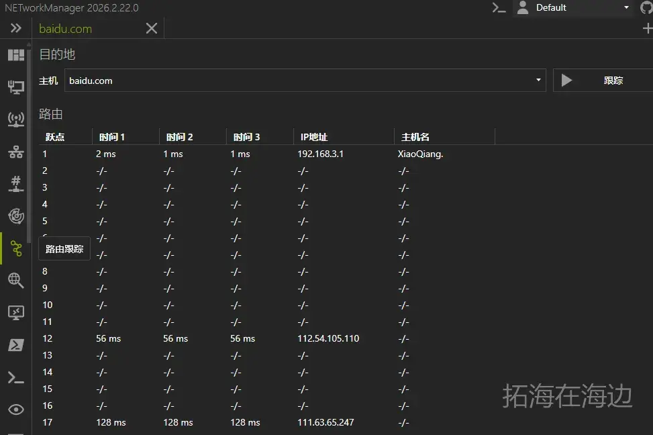Open the GitHub icon in title bar

[646, 7]
